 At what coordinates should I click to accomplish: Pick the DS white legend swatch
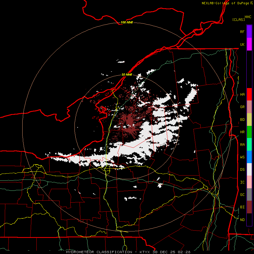[x=249, y=169]
